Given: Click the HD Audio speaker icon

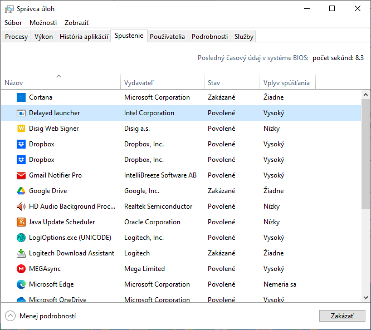Looking at the screenshot, I should [21, 206].
